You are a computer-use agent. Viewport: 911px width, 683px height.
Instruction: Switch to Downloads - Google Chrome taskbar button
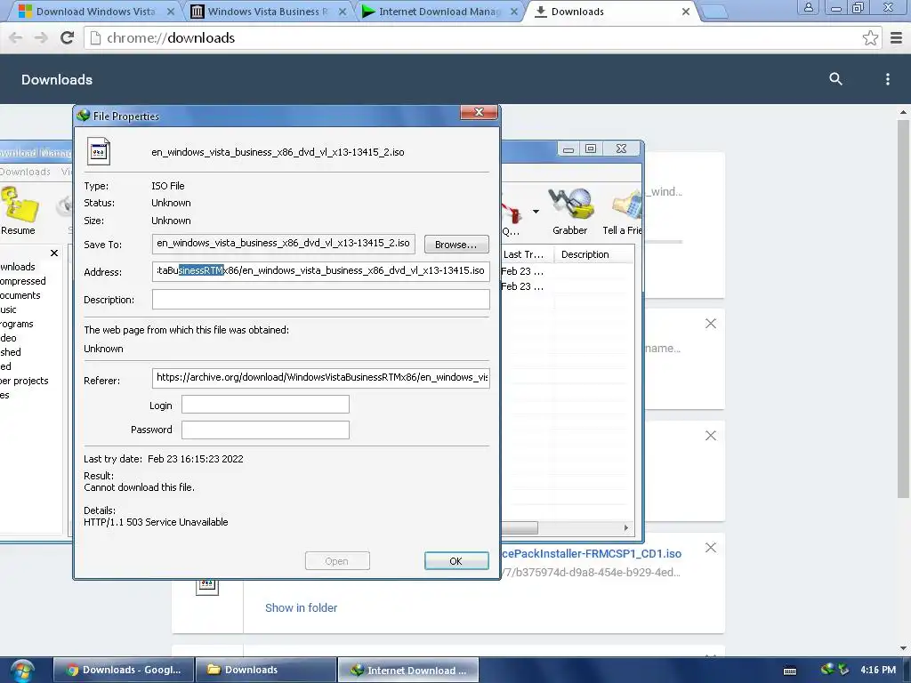tap(124, 671)
